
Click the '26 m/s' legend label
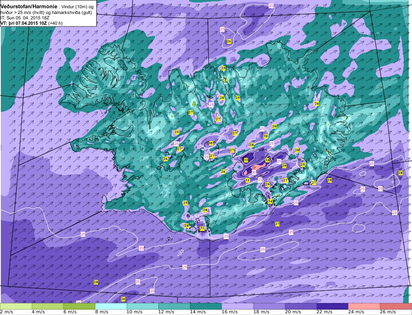click(388, 312)
